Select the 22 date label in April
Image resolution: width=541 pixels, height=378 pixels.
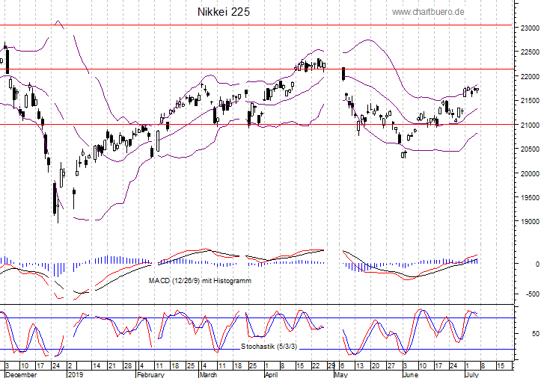tap(316, 366)
